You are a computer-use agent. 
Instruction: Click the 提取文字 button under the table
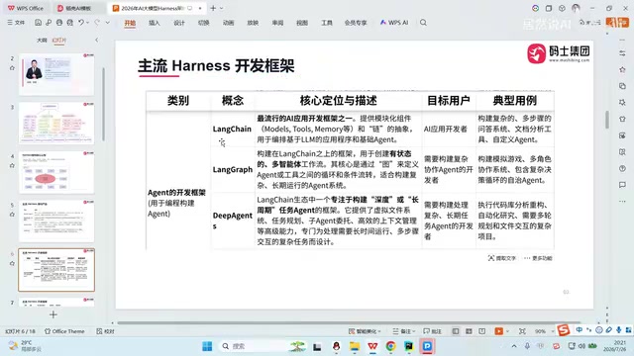point(502,258)
